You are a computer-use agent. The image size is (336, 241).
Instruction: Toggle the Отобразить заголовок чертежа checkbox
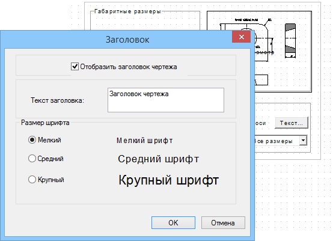pos(75,67)
